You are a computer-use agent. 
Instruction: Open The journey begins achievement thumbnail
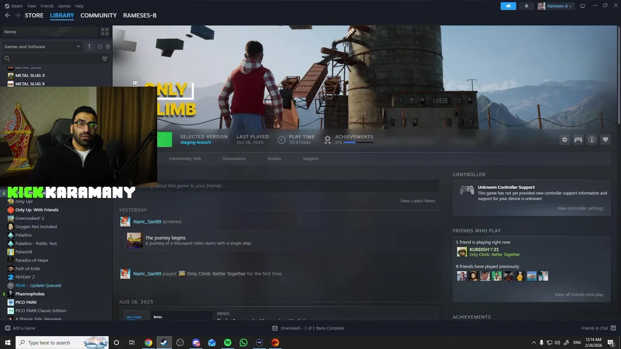(x=134, y=240)
